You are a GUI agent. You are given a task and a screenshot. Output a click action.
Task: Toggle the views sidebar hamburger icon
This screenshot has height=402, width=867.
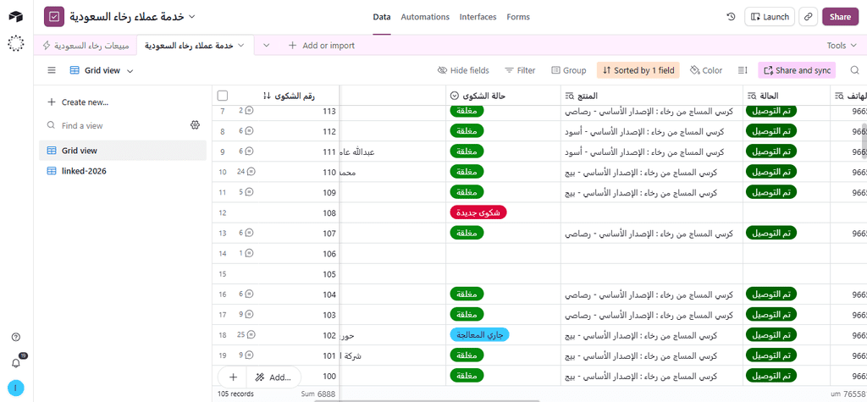click(x=52, y=70)
